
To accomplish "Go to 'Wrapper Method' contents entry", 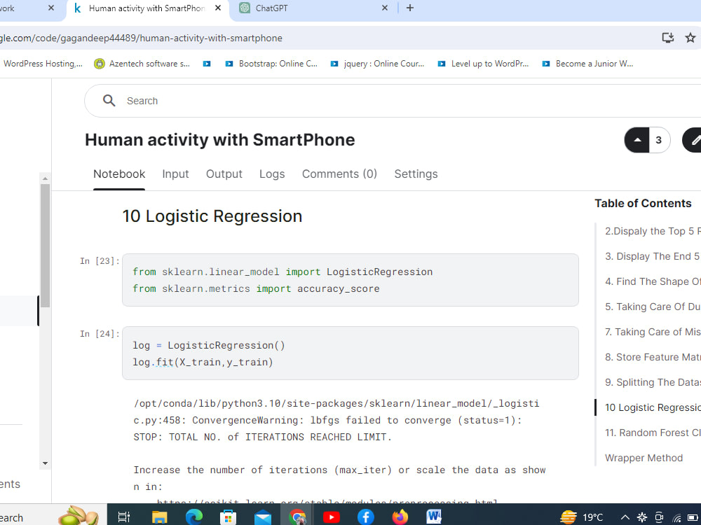I will (x=644, y=458).
